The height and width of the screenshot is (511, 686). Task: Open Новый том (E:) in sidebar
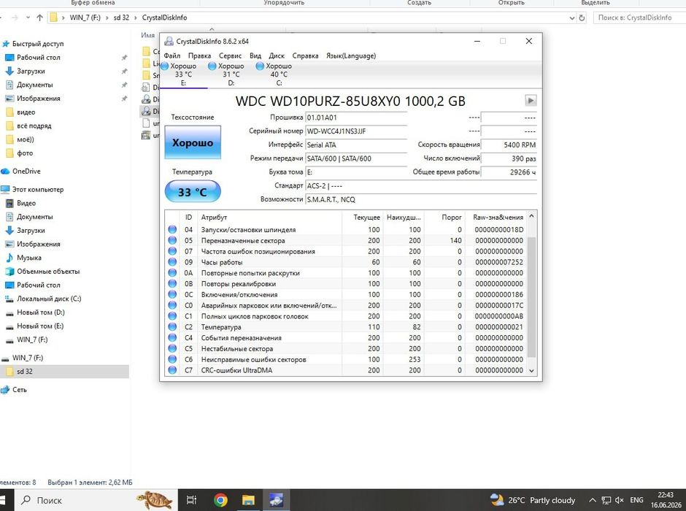click(x=40, y=326)
